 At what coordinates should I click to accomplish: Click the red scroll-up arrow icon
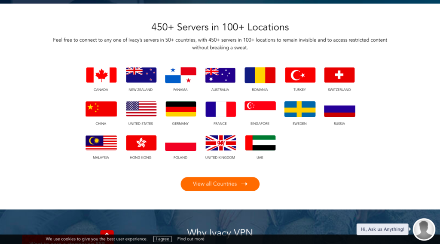tap(107, 233)
